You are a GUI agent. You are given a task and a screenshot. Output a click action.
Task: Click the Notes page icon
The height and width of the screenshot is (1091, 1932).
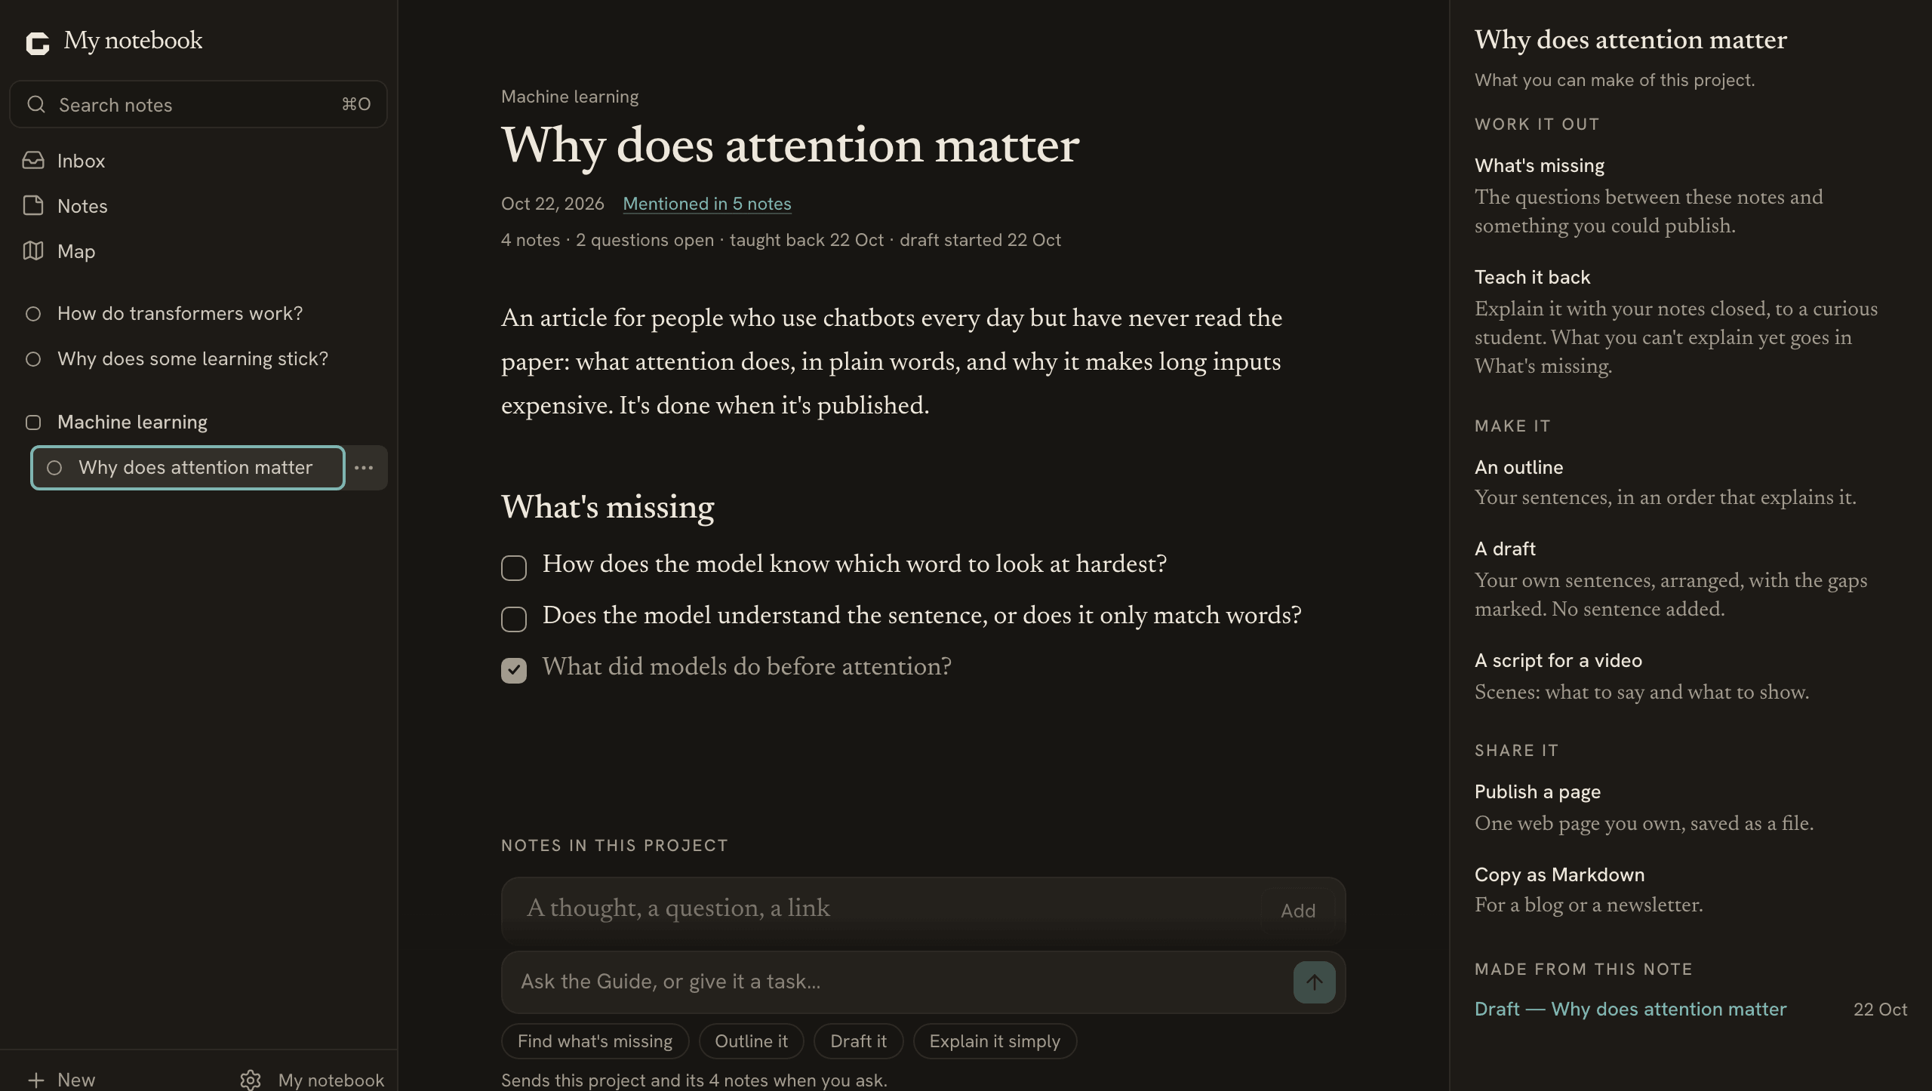33,206
